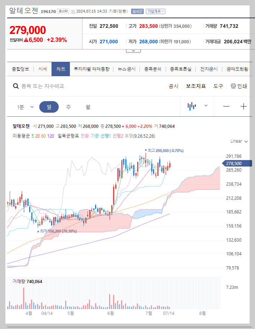Select the candlestick chart style icon
The height and width of the screenshot is (329, 255).
[x=192, y=107]
